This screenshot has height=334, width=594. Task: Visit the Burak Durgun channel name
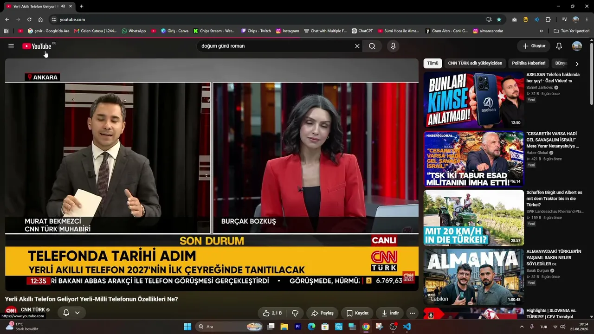538,270
